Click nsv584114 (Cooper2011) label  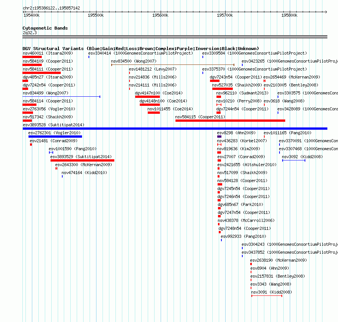pos(48,101)
